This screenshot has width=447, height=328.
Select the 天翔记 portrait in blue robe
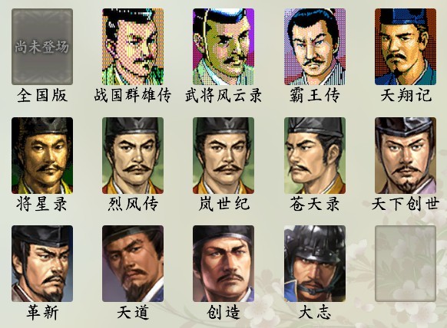[x=406, y=47]
